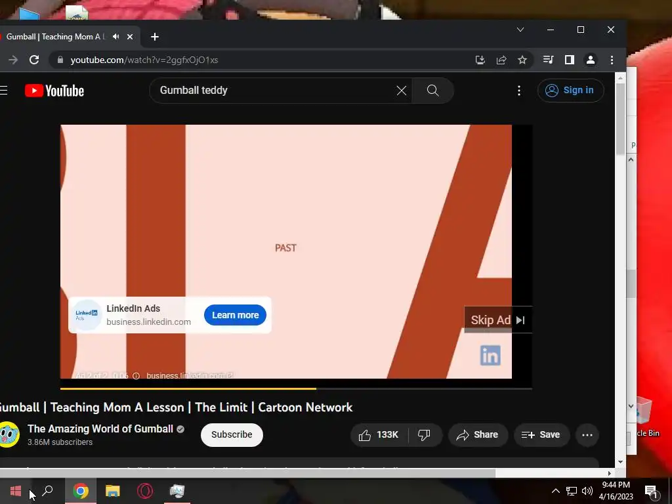Screen dimensions: 672x504
Task: Click the horizontal scrollbar right arrow
Action: pos(610,473)
